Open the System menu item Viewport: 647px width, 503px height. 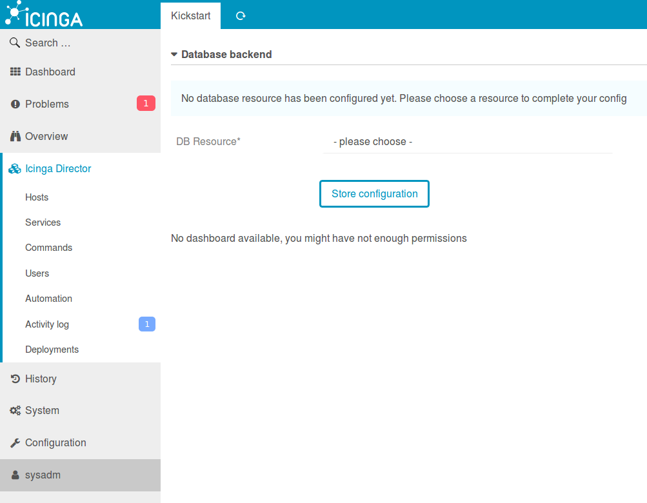(x=81, y=411)
